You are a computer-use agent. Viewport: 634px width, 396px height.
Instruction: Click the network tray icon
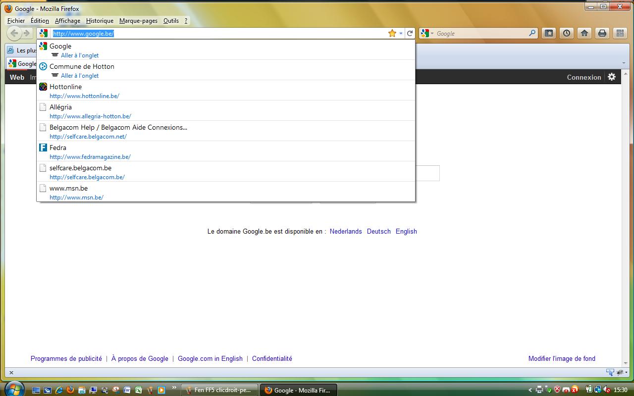click(598, 390)
